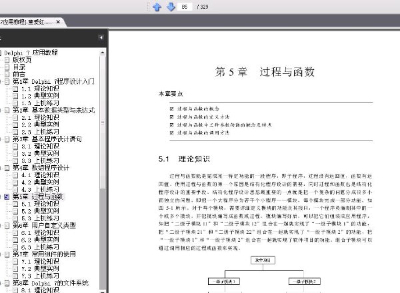The image size is (400, 293).
Task: Open bookmark '4.1 理论知识'
Action: (40, 175)
